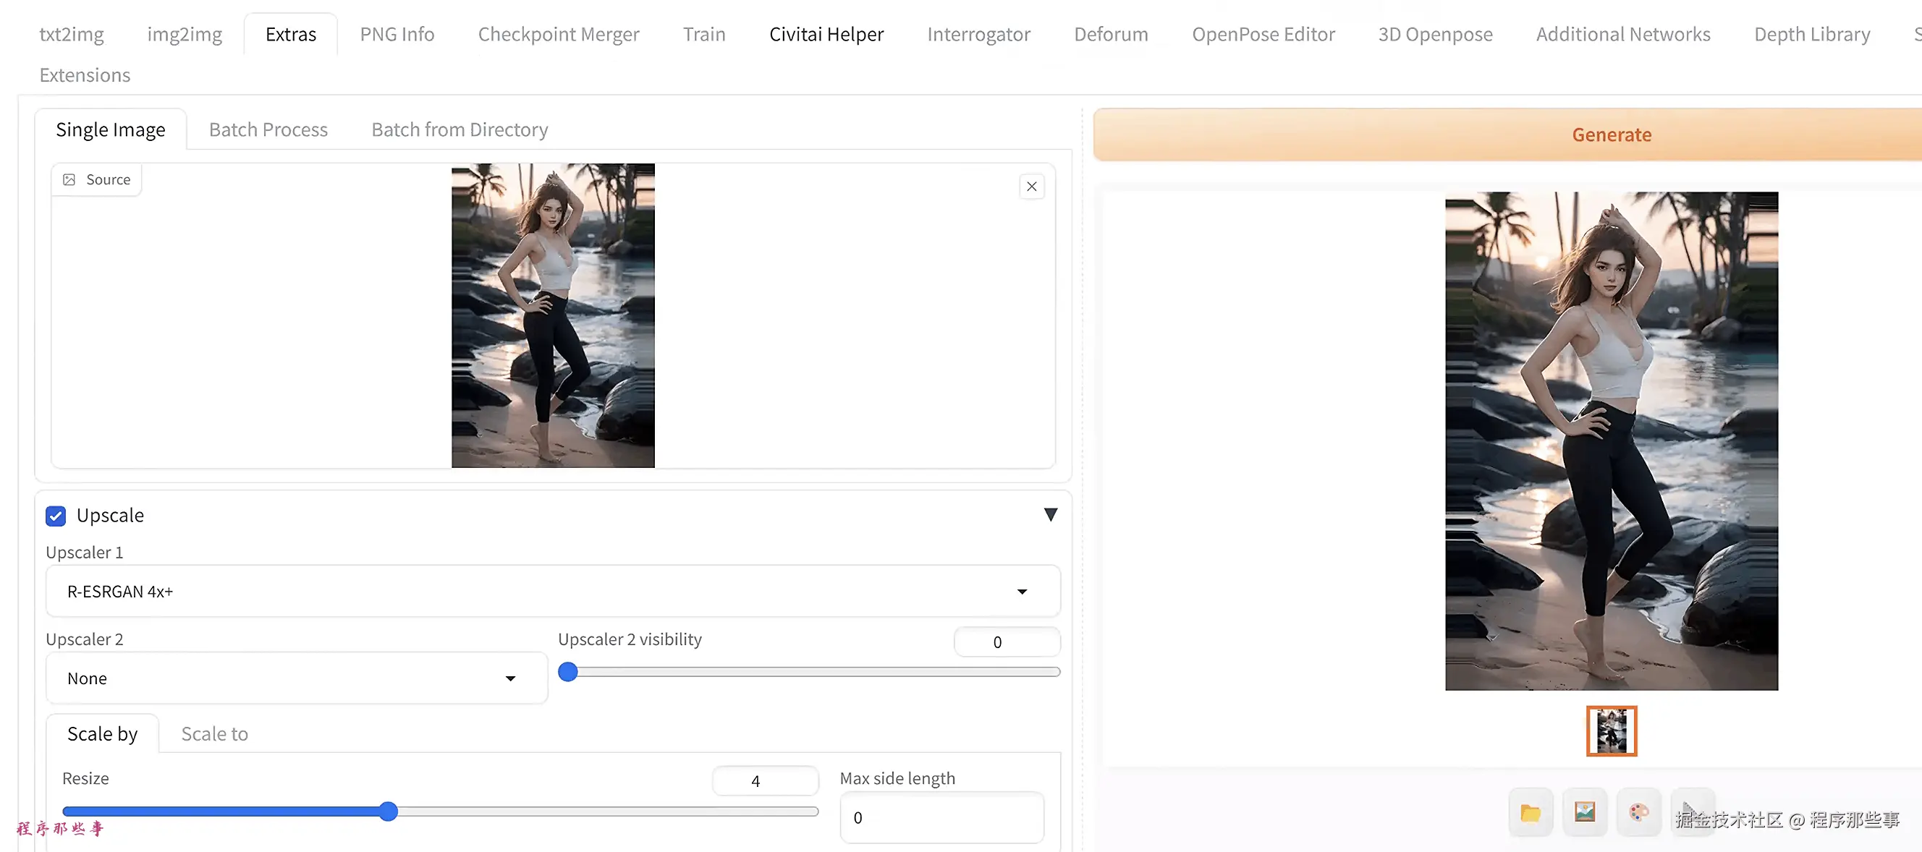1922x852 pixels.
Task: Remove source image with the X icon
Action: tap(1031, 187)
